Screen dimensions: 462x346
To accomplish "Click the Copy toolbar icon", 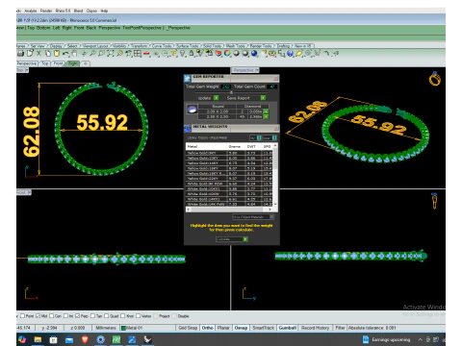I will point(48,54).
